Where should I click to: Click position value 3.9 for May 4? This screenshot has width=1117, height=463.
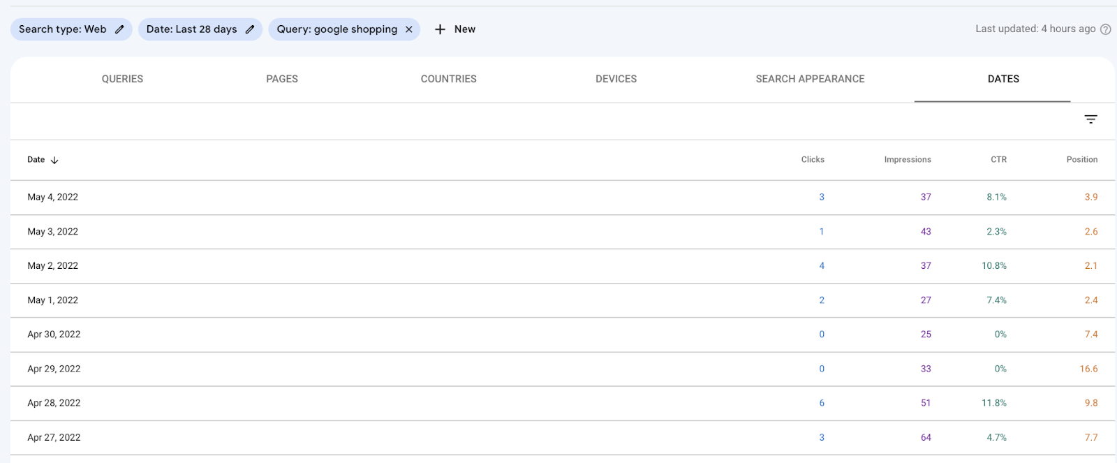pos(1091,198)
